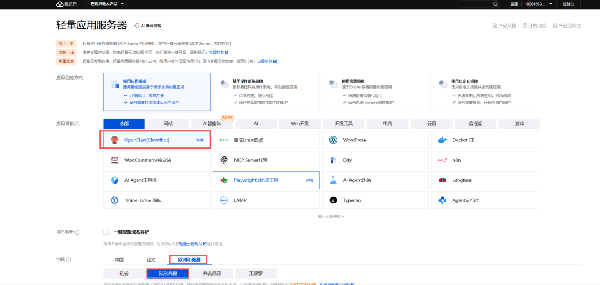Select the Agent运行时 template icon
The height and width of the screenshot is (285, 600).
pos(442,200)
